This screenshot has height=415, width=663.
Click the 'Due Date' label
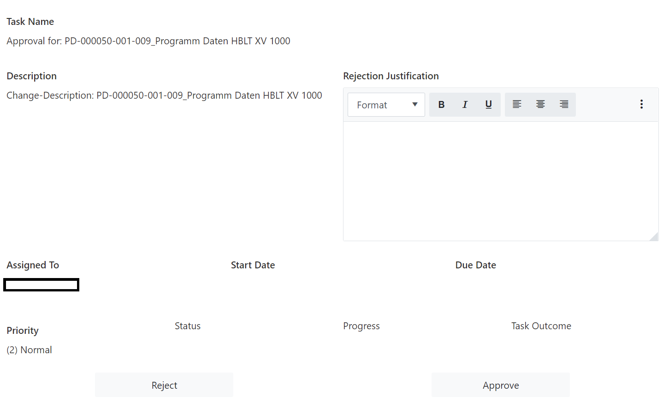(476, 265)
